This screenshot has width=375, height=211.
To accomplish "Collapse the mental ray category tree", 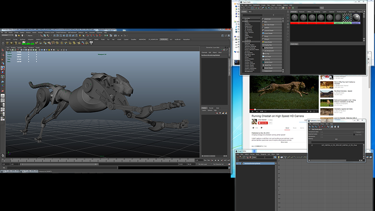I will 243,42.
